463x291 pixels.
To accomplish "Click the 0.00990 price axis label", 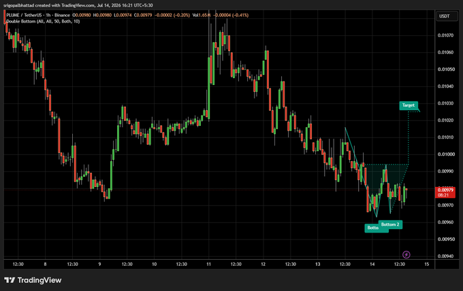I will [x=445, y=171].
